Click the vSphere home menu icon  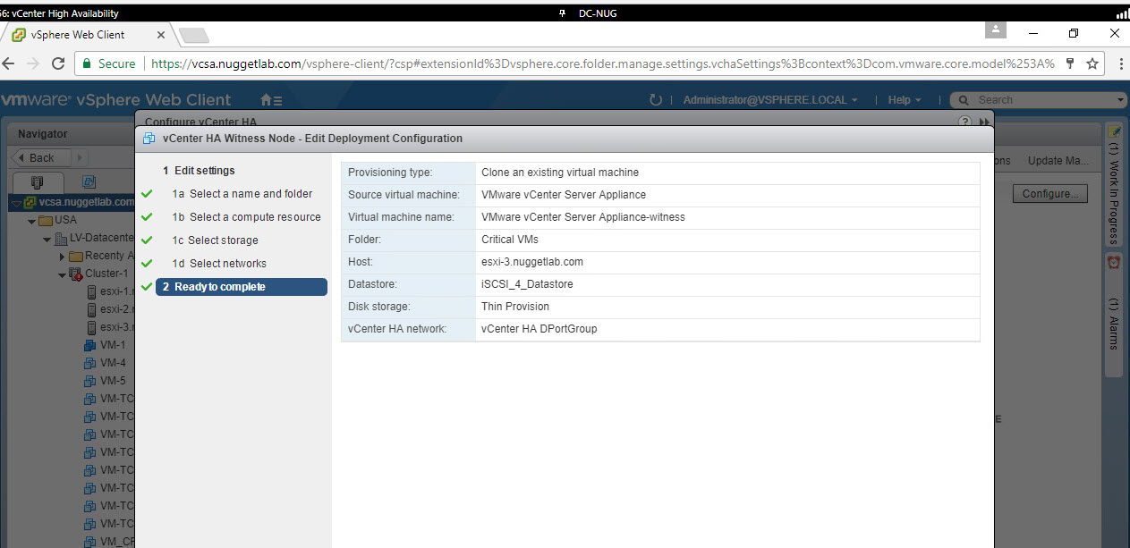point(270,100)
